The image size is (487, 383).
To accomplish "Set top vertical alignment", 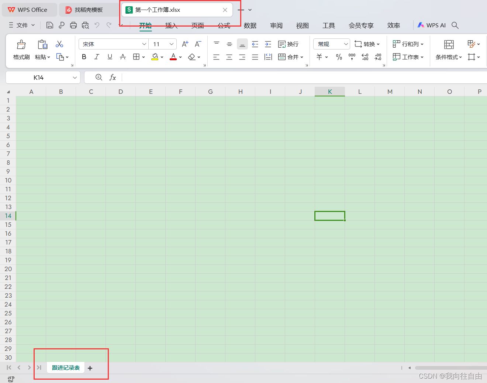I will 217,44.
